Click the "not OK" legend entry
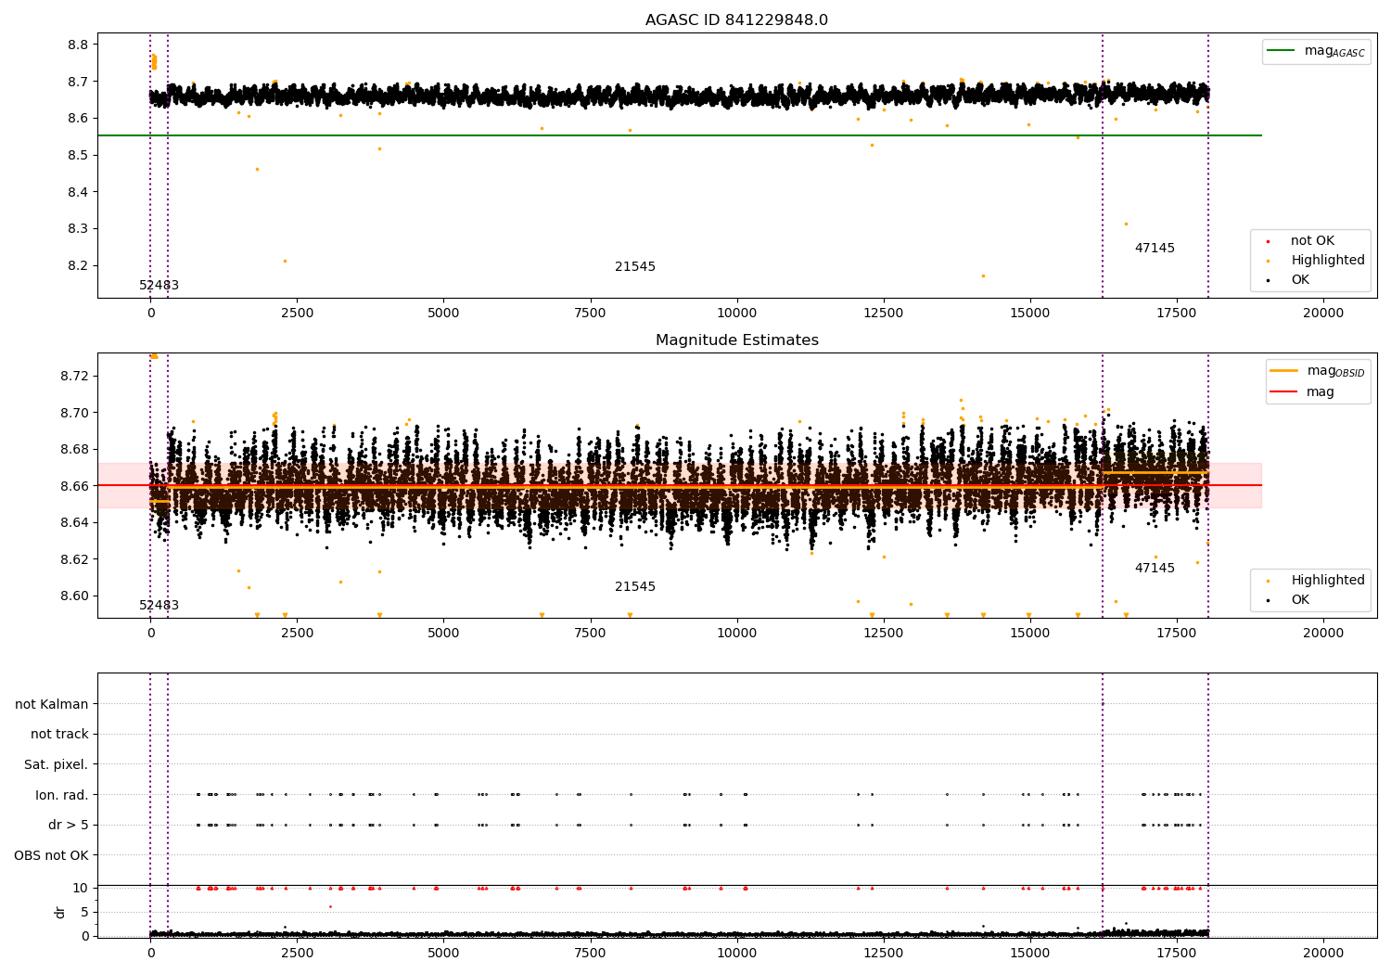The image size is (1391, 974). pyautogui.click(x=1312, y=241)
